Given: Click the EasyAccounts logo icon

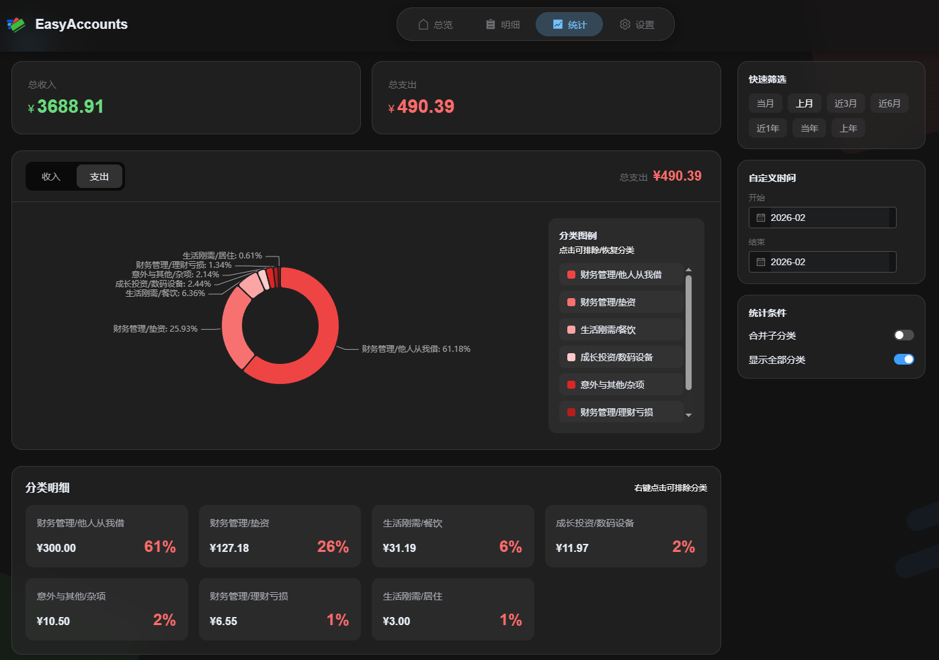Looking at the screenshot, I should 16,25.
